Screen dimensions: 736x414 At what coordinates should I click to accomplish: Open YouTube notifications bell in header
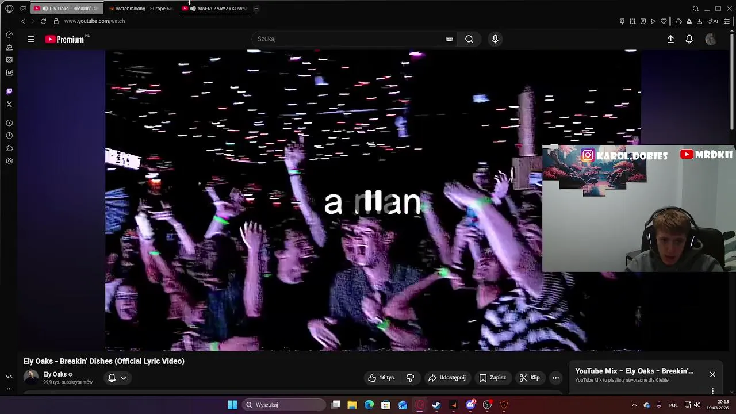point(689,39)
